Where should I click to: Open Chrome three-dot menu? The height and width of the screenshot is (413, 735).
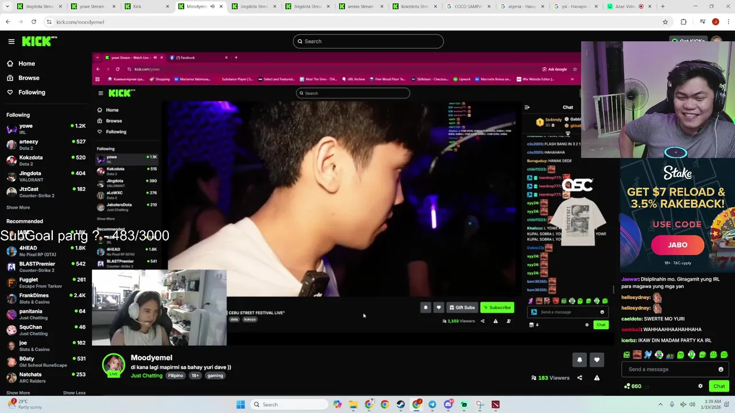tap(728, 22)
